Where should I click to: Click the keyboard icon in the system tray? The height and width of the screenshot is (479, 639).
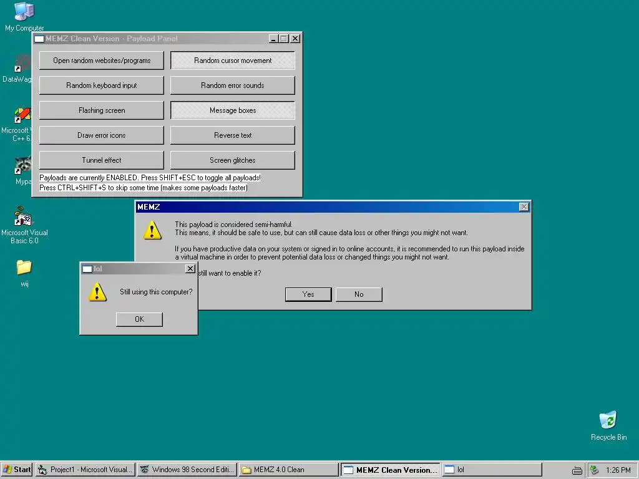(577, 470)
